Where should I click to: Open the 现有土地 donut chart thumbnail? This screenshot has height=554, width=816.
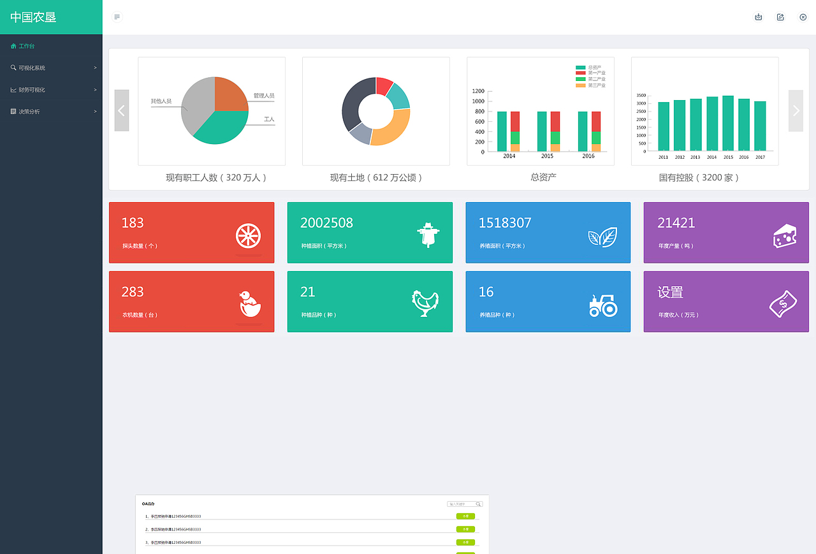click(x=376, y=111)
